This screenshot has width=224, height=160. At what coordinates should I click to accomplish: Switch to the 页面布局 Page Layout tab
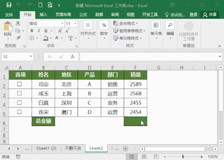pyautogui.click(x=63, y=15)
